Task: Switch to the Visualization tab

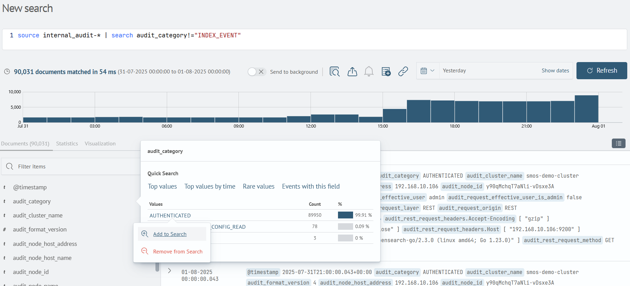Action: coord(100,144)
